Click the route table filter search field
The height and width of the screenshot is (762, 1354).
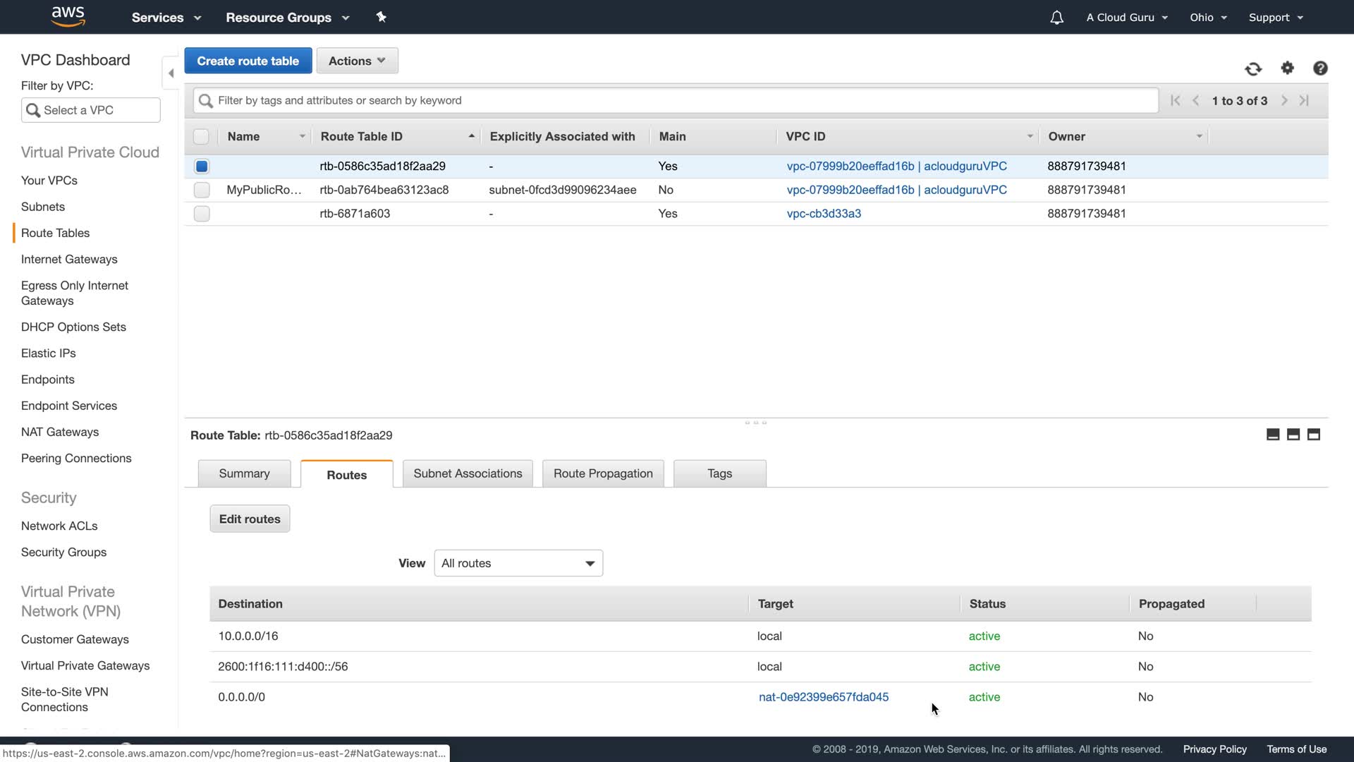pyautogui.click(x=677, y=100)
